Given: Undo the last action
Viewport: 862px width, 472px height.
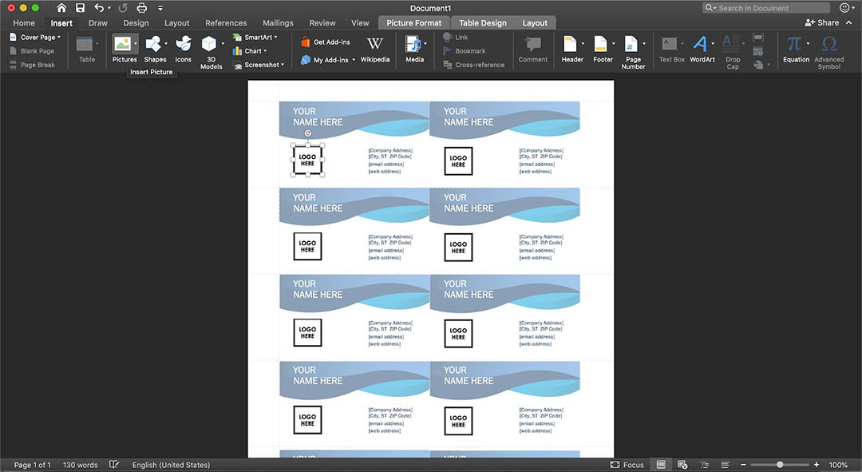Looking at the screenshot, I should tap(99, 8).
